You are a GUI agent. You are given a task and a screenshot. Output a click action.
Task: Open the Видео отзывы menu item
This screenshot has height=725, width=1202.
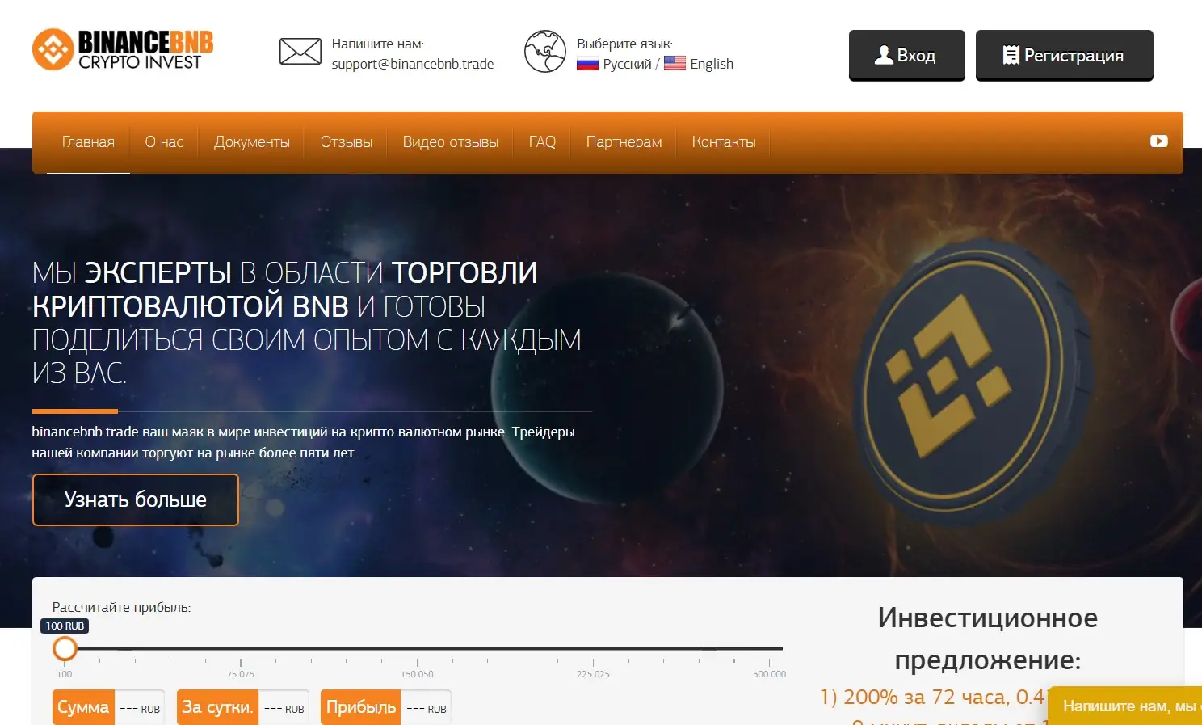click(451, 142)
